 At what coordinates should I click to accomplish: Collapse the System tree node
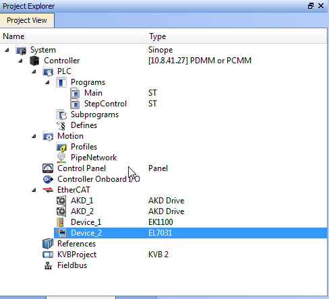coord(7,50)
